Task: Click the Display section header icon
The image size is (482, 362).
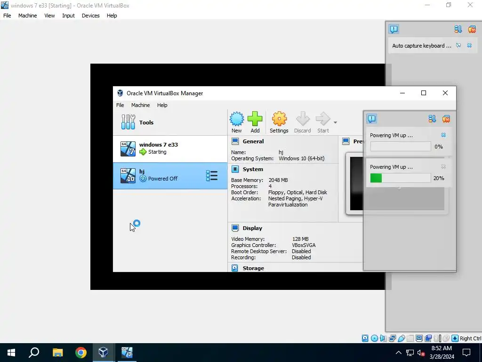Action: (235, 228)
